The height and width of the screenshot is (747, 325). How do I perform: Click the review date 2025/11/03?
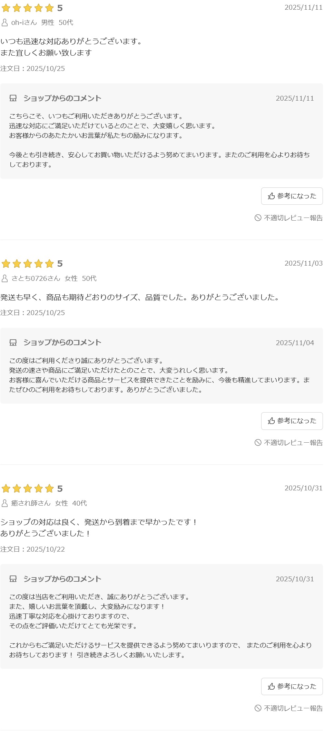(x=303, y=263)
